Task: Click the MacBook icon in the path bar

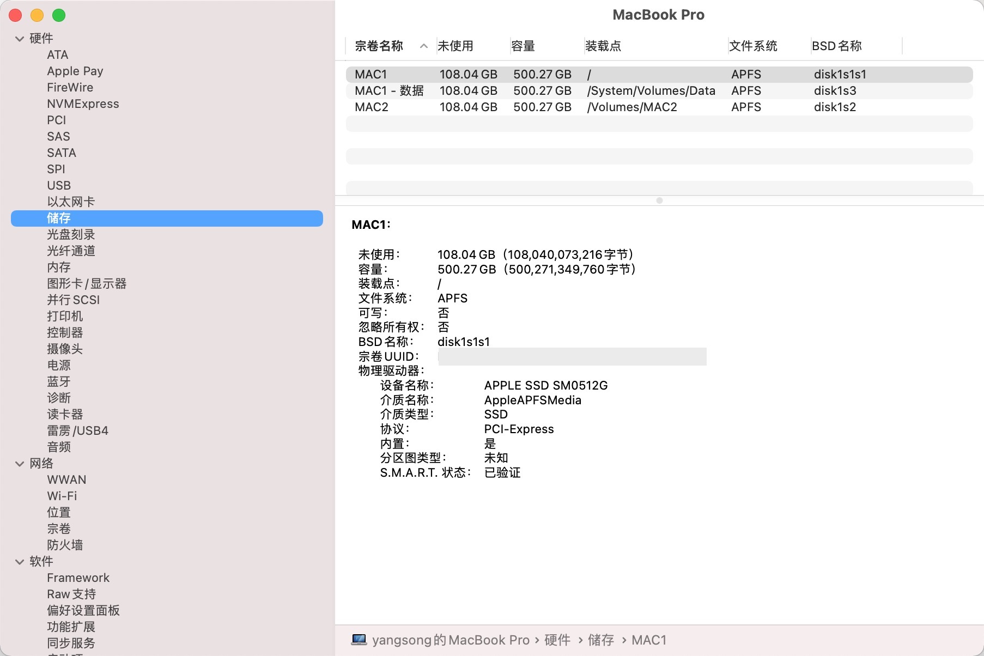Action: pyautogui.click(x=359, y=640)
